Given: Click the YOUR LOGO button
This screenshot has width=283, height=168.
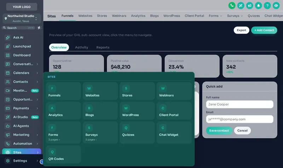Looking at the screenshot, I should click(22, 7).
